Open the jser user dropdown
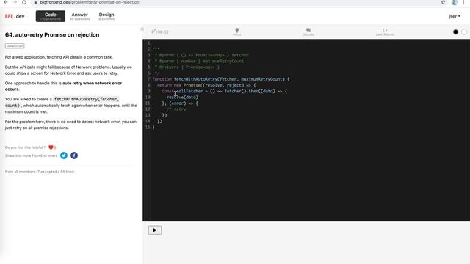The width and height of the screenshot is (470, 264). coord(455,16)
